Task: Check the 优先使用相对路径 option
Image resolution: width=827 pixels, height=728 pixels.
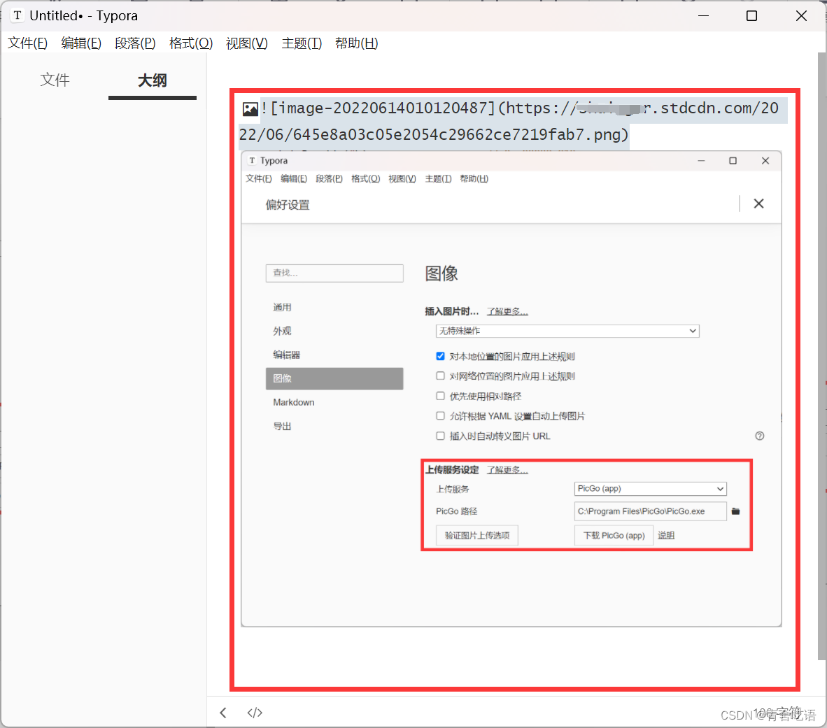Action: (x=440, y=396)
